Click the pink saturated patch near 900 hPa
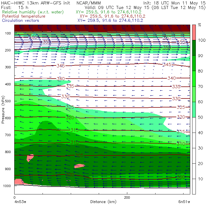 tap(79, 166)
